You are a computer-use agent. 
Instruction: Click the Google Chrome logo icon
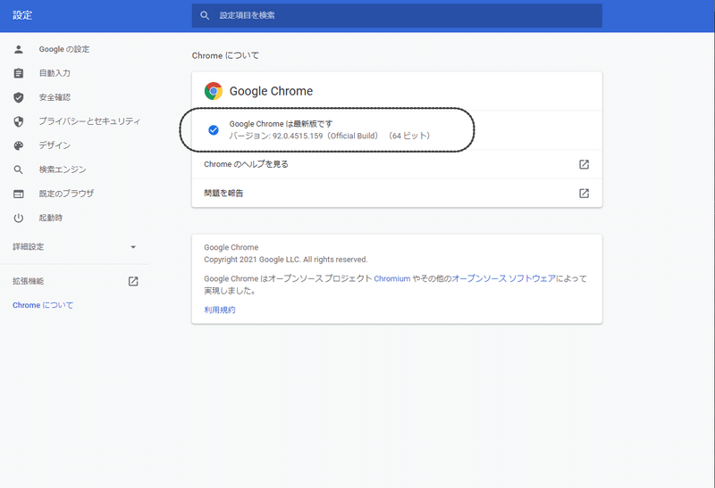click(x=214, y=91)
